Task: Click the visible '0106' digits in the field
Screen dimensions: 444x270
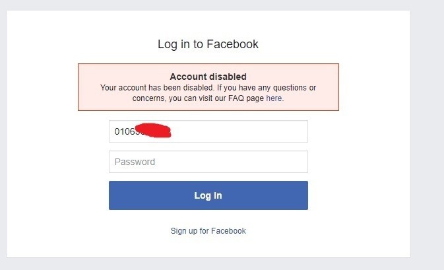Action: (123, 131)
